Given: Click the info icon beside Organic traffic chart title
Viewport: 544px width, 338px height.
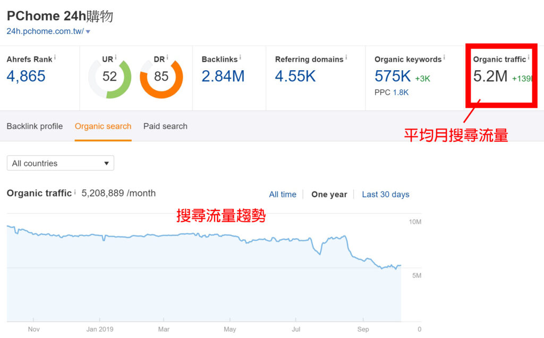Looking at the screenshot, I should coord(74,191).
